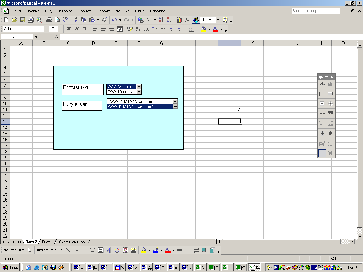Image resolution: width=363 pixels, height=272 pixels.
Task: Select ООО "РИСТАЛ", Филиал 1 list item
Action: (x=140, y=102)
